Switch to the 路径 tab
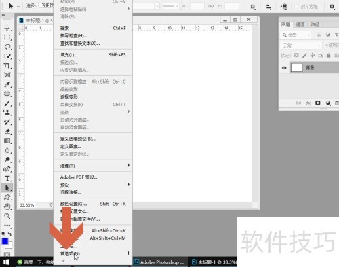 coord(315,24)
